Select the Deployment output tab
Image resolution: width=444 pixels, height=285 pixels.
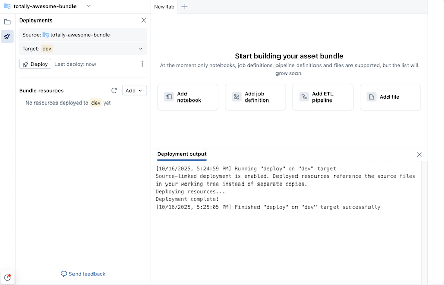coord(182,154)
